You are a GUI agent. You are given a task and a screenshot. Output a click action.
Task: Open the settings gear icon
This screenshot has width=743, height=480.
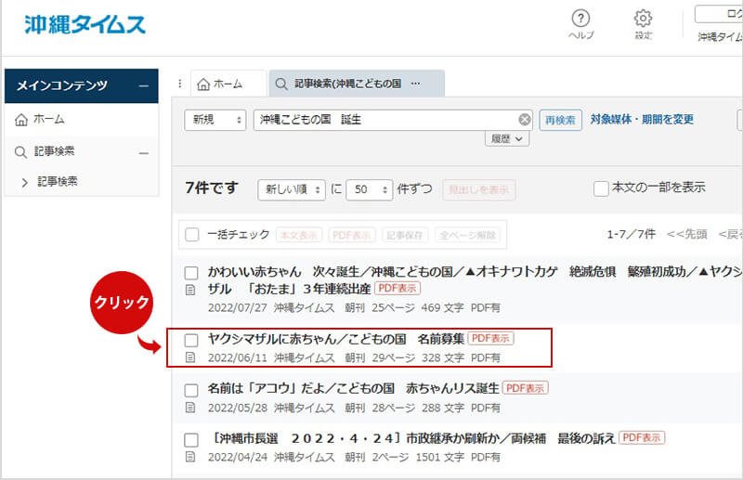coord(643,19)
